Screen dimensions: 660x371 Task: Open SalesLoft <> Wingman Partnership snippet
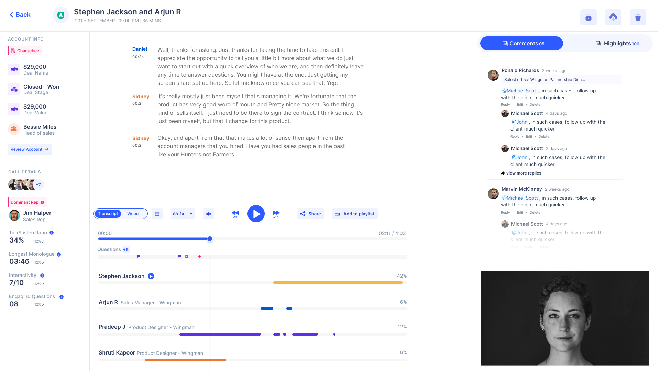click(x=561, y=80)
